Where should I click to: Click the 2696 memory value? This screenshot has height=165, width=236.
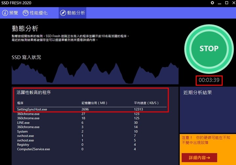tap(85, 109)
